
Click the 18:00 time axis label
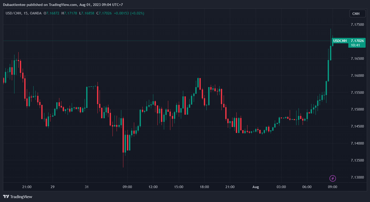pyautogui.click(x=204, y=187)
